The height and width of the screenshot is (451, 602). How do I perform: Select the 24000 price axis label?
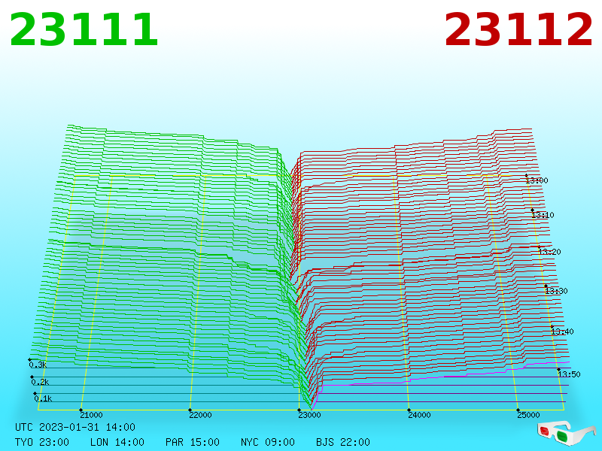(419, 415)
